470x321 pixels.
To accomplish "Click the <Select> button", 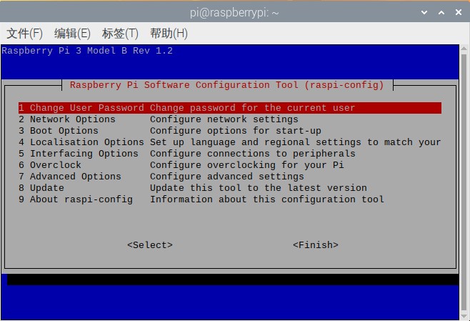I will coord(150,245).
